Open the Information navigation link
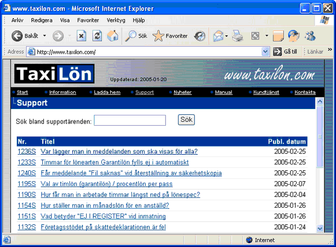The height and width of the screenshot is (247, 336). [x=62, y=92]
